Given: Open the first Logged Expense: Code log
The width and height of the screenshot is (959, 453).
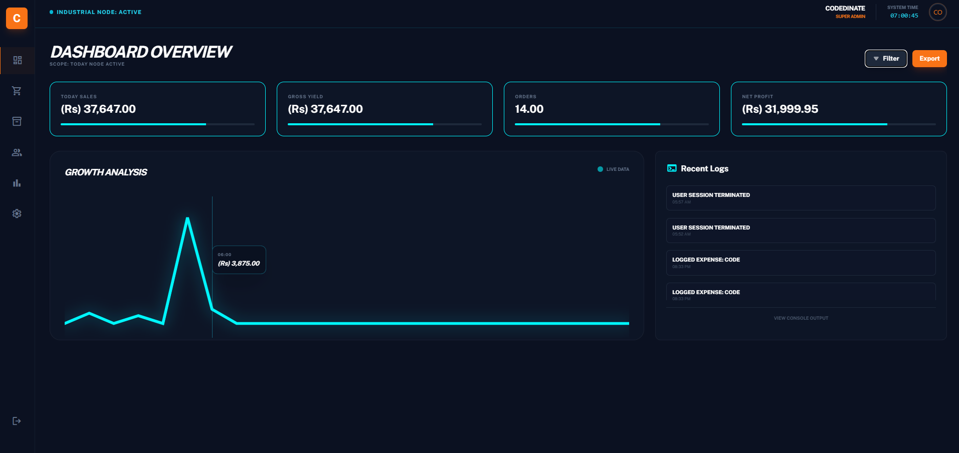Looking at the screenshot, I should [x=801, y=263].
